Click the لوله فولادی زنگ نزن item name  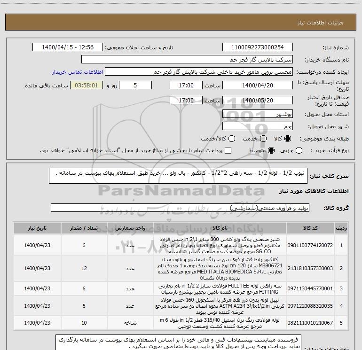[x=220, y=323]
